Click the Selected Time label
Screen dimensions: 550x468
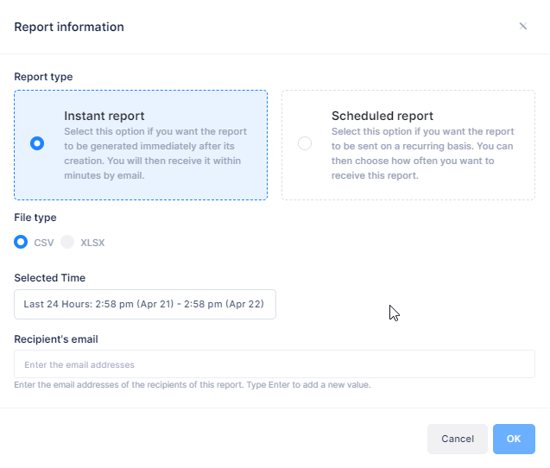click(x=50, y=278)
